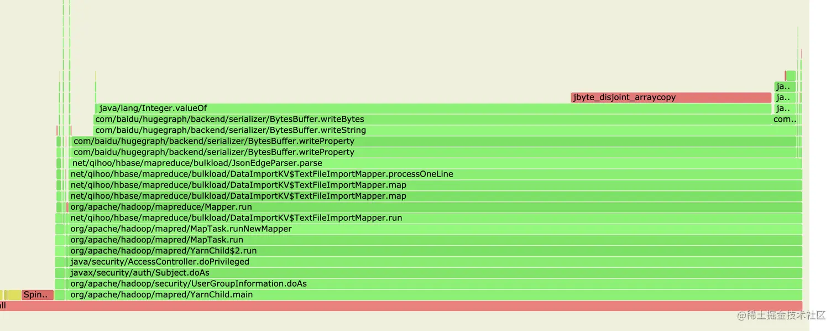This screenshot has height=331, width=836.
Task: Click the ja.. frame beside Integer.valueOf
Action: click(786, 108)
